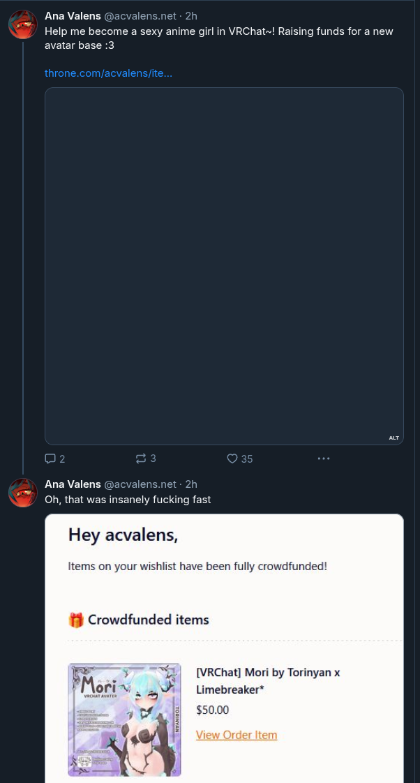Click the Ana Valens name on first post

pyautogui.click(x=73, y=16)
